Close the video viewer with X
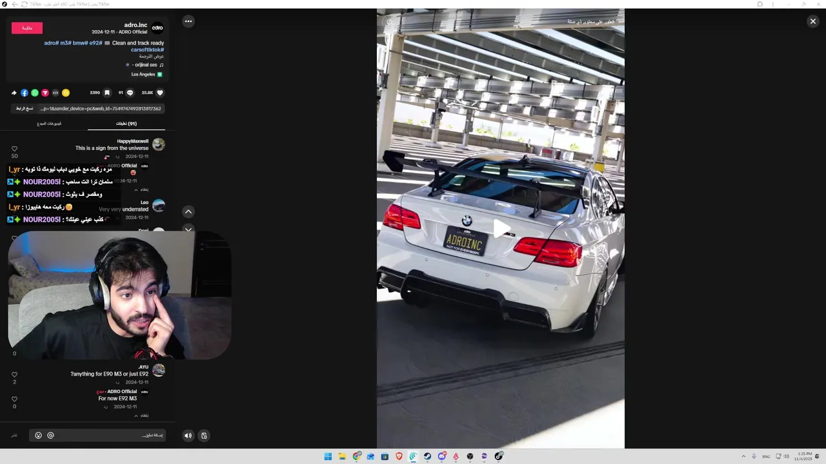Screen dimensions: 826x464 point(812,21)
